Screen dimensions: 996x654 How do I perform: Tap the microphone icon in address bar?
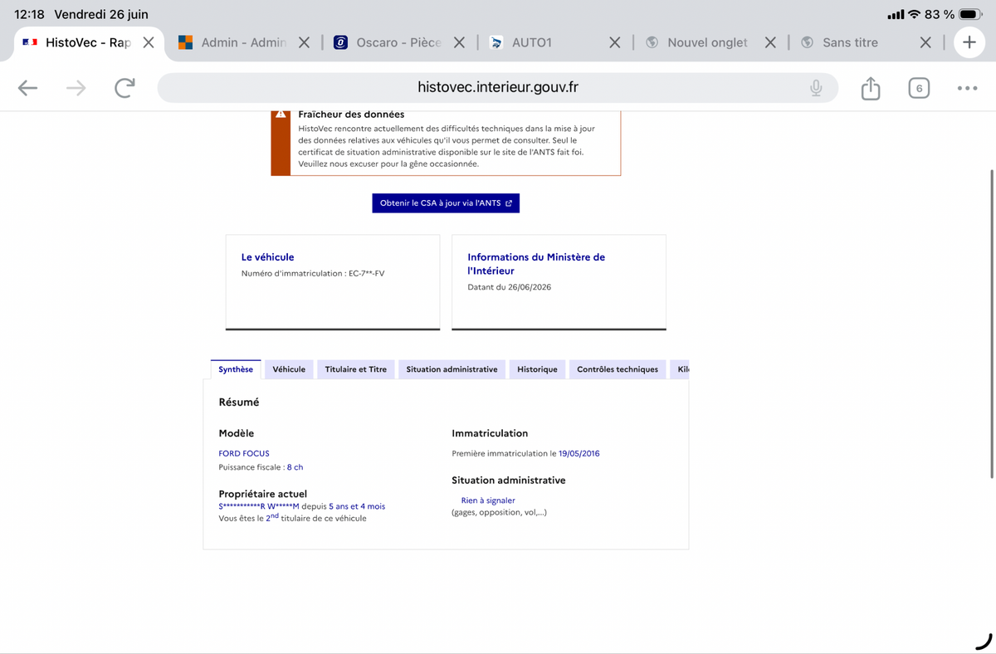click(x=817, y=88)
